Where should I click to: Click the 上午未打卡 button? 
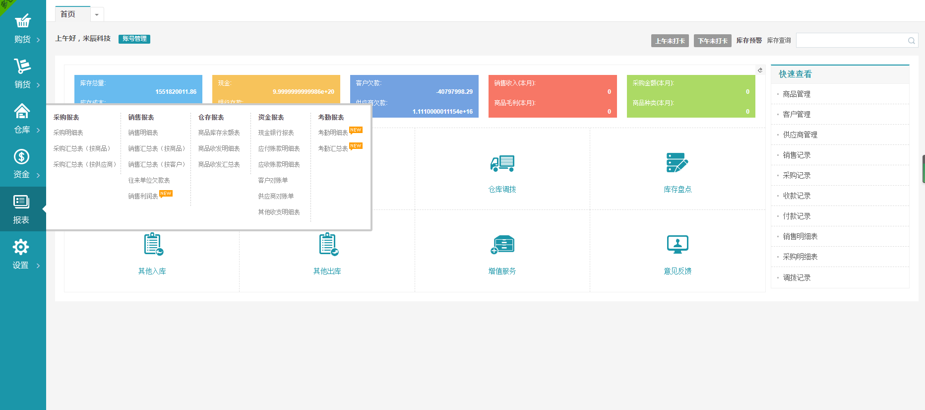point(670,41)
